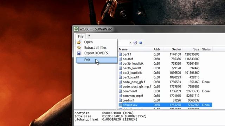Screen dimensions: 225x126
Task: Select file credits.ff
Action: [128, 100]
